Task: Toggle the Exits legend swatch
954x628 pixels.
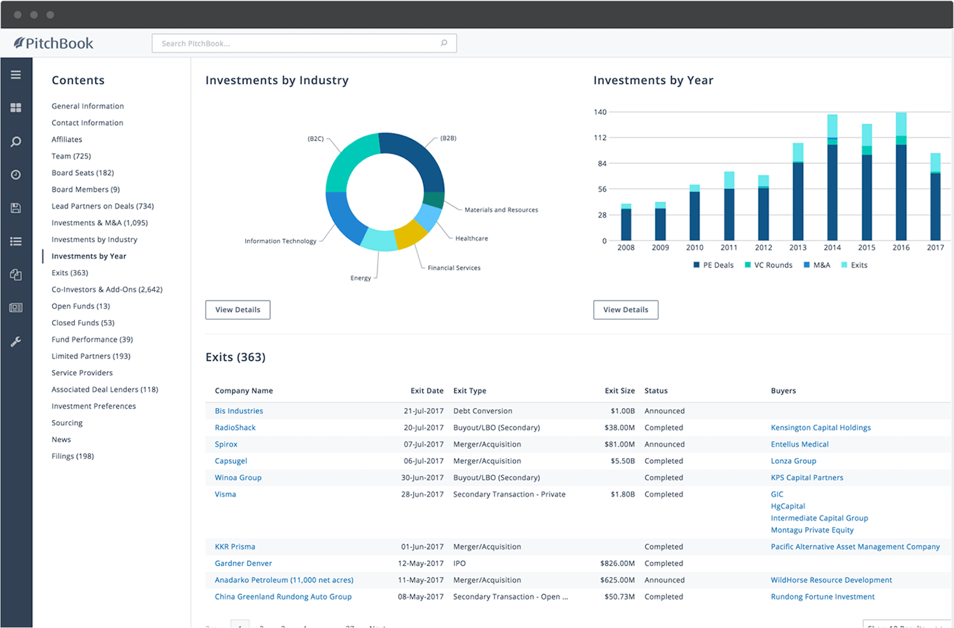Action: 844,265
